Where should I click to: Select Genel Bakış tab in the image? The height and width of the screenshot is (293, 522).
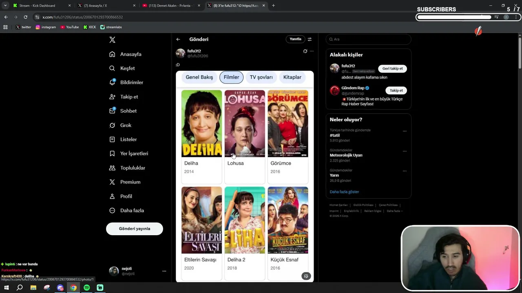pyautogui.click(x=199, y=77)
